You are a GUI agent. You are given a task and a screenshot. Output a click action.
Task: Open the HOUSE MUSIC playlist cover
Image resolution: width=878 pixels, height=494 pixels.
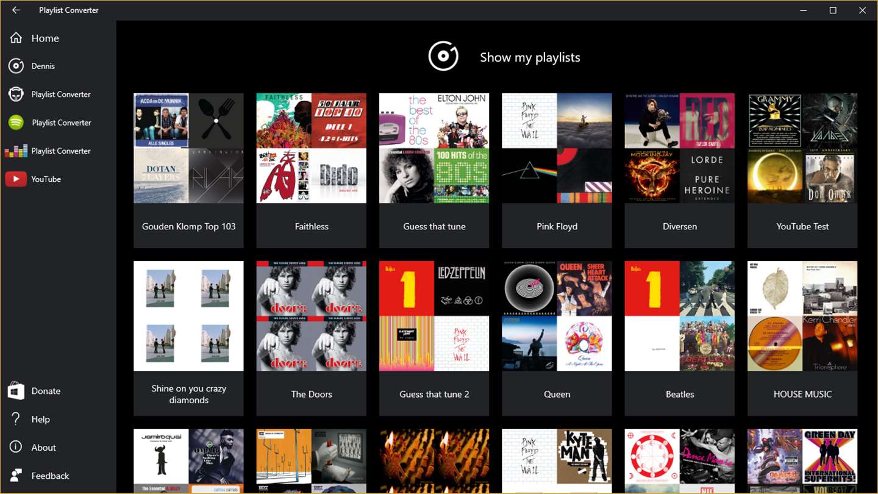(x=802, y=316)
